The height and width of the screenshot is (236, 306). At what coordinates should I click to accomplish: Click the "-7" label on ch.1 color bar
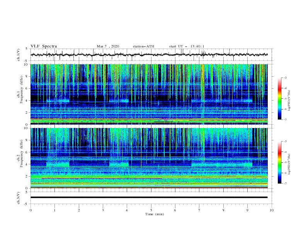click(285, 120)
